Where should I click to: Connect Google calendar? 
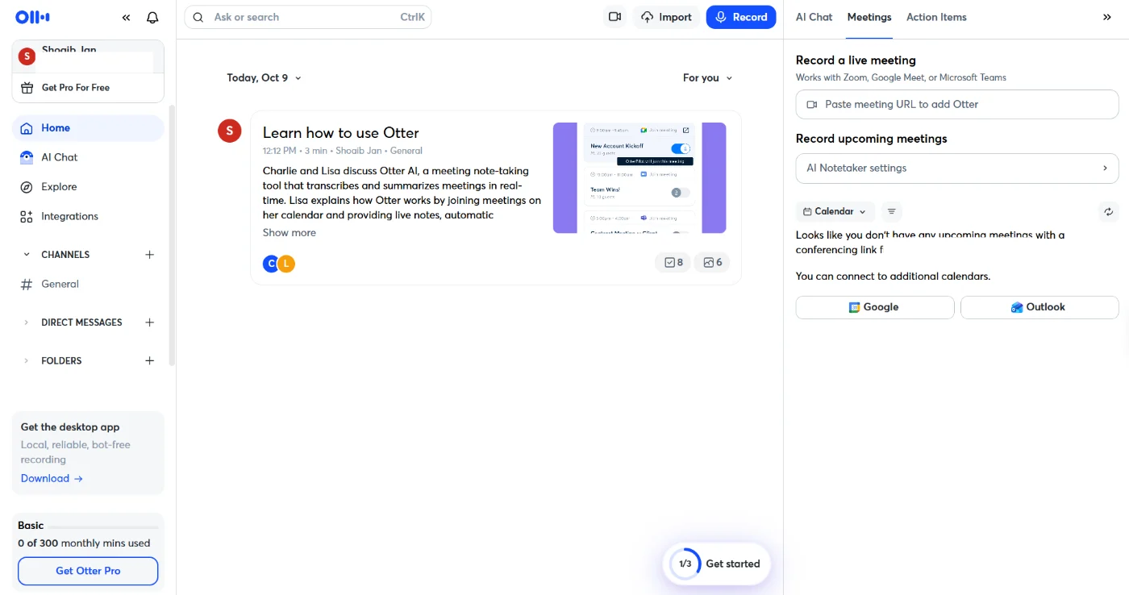coord(875,307)
